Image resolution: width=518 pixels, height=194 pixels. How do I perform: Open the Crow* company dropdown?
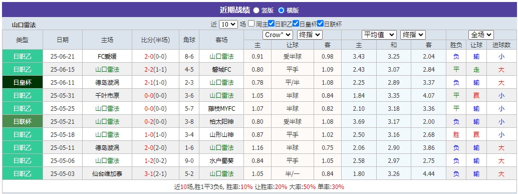point(278,35)
